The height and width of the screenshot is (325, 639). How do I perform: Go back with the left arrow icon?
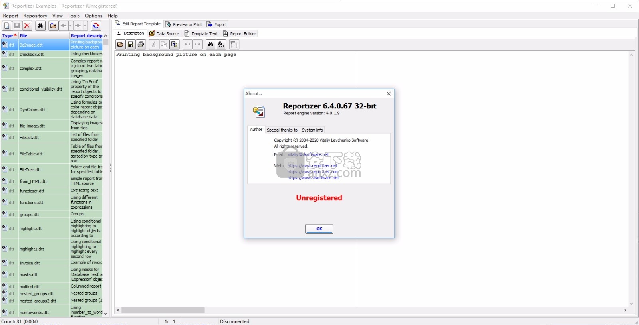click(x=63, y=26)
